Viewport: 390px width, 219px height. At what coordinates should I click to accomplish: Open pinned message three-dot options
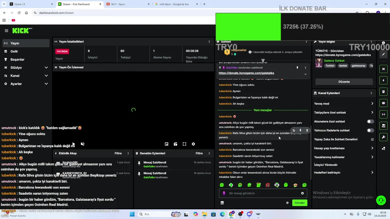(x=305, y=68)
